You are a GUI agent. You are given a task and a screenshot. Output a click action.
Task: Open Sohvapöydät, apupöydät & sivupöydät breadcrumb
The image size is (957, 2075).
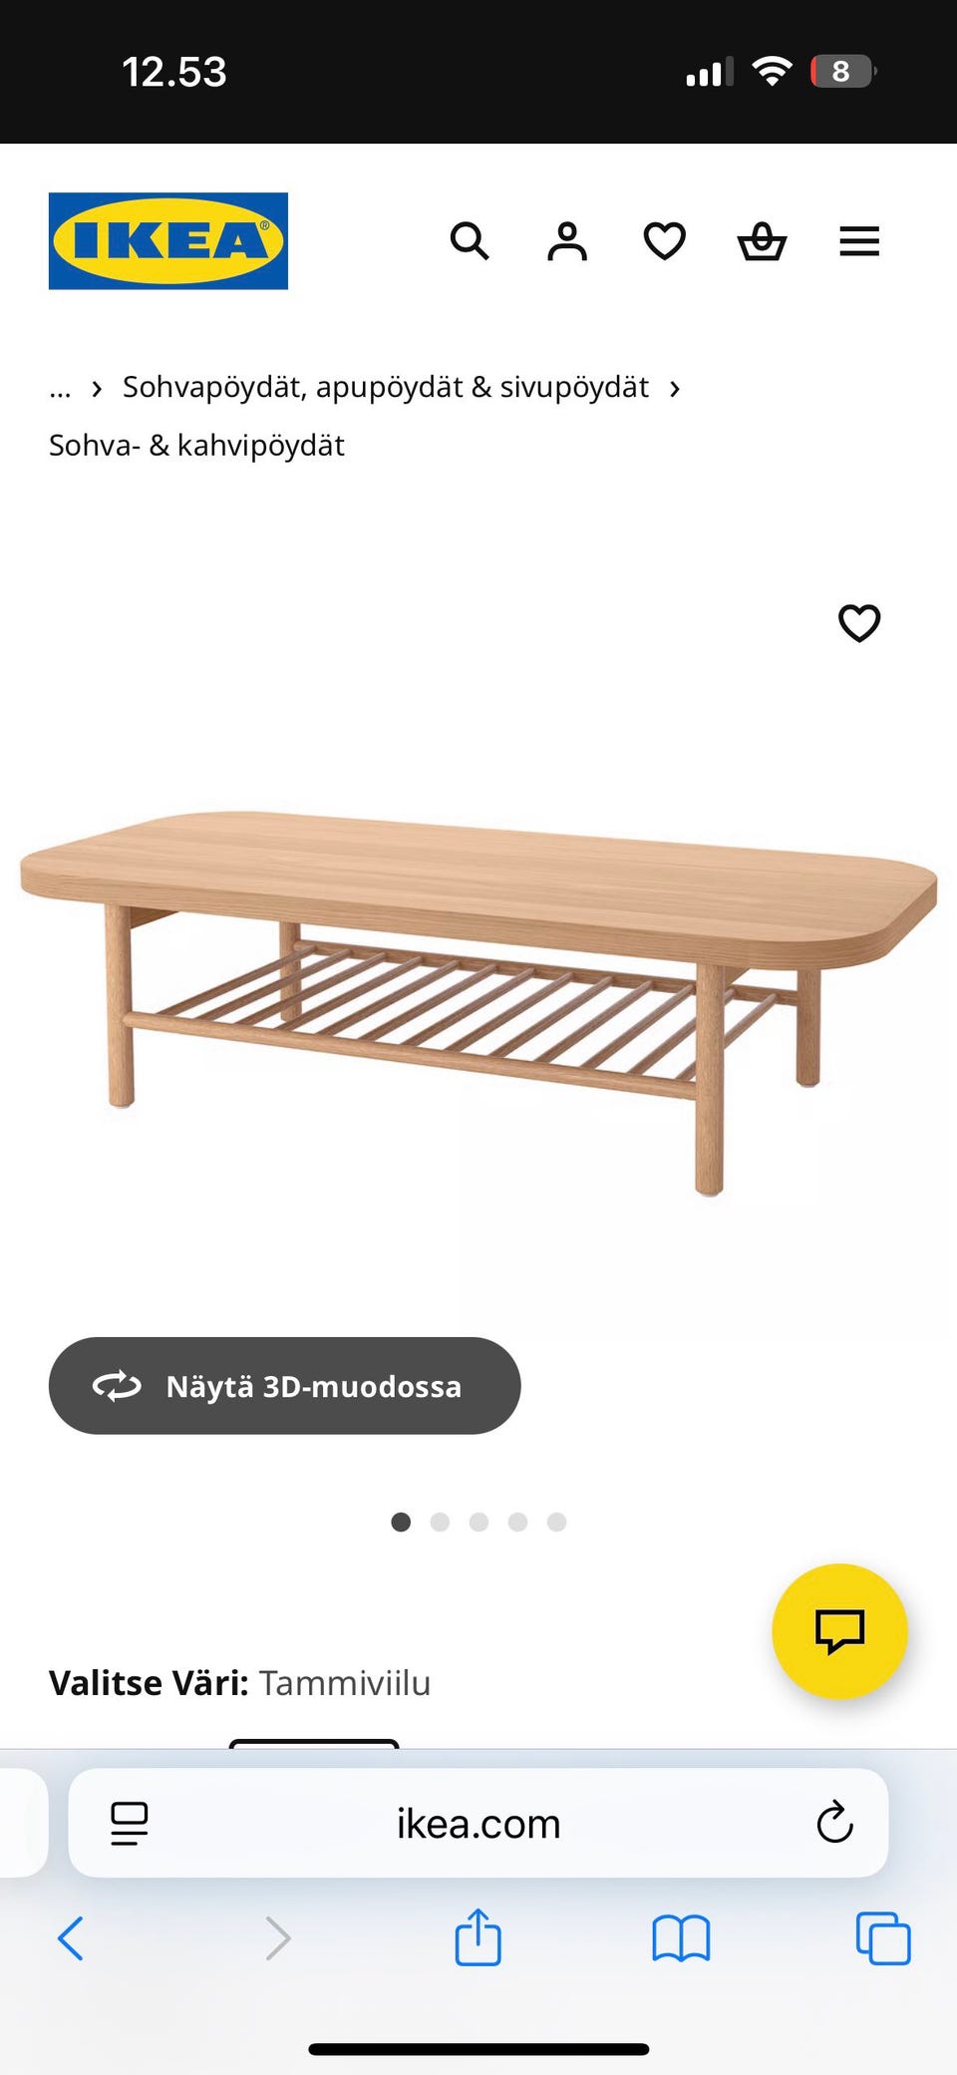coord(386,387)
